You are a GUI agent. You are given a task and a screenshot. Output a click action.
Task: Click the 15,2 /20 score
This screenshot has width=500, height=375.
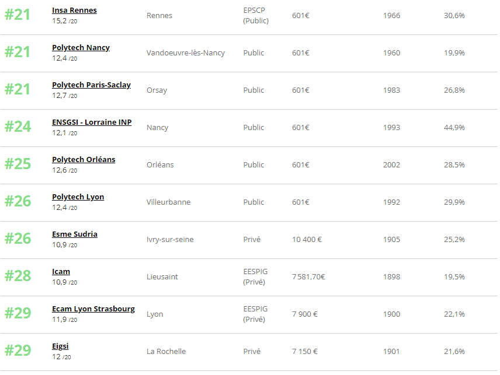coord(64,21)
